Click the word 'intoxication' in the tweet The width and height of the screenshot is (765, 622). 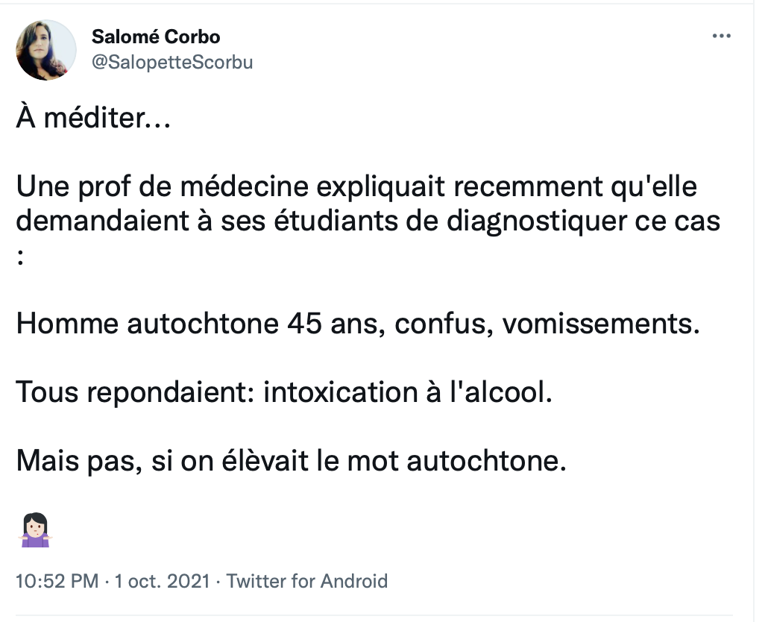pyautogui.click(x=341, y=392)
